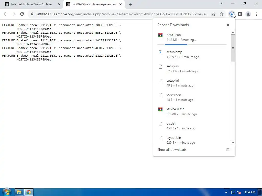262x196 pixels.
Task: Close the ia800209.us.archive.org tab
Action: coord(121,4)
